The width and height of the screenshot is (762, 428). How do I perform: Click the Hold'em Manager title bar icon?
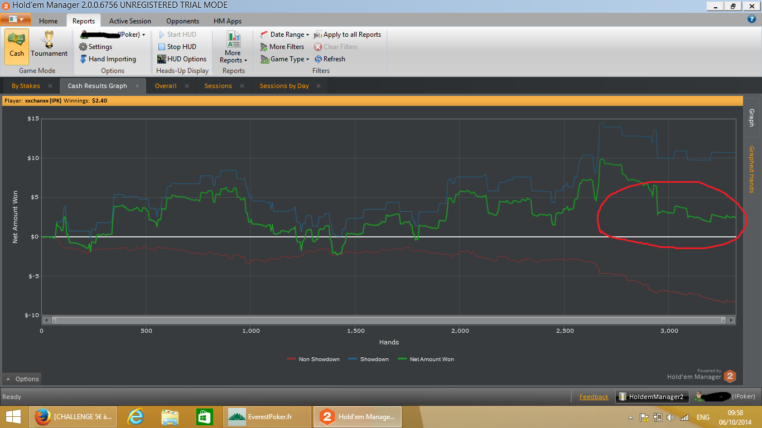pyautogui.click(x=6, y=5)
